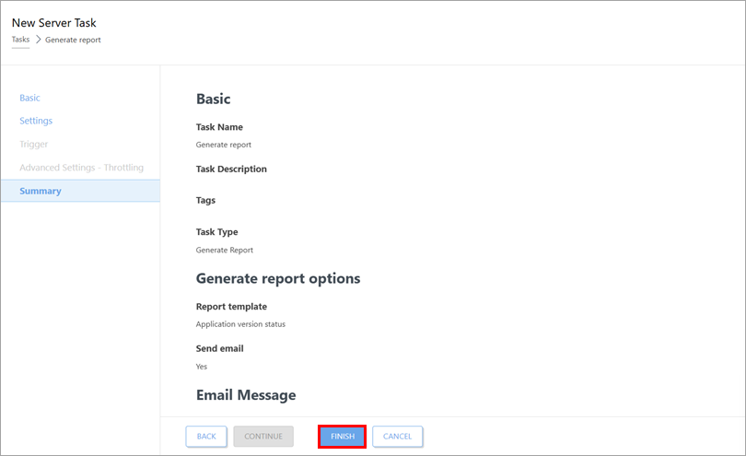The image size is (746, 456).
Task: Select the Generate report breadcrumb item
Action: tap(73, 40)
